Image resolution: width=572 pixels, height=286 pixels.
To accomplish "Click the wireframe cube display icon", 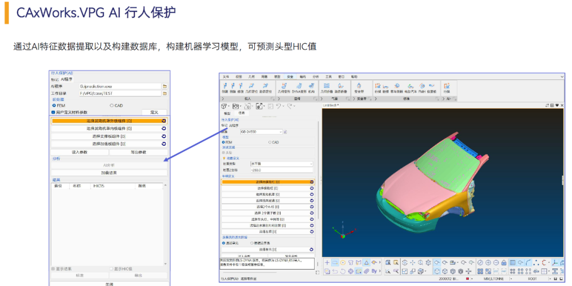I will click(x=437, y=271).
